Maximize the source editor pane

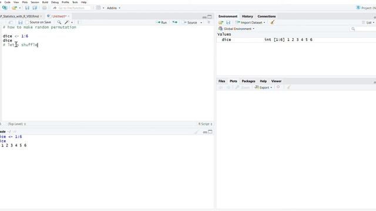pyautogui.click(x=210, y=17)
